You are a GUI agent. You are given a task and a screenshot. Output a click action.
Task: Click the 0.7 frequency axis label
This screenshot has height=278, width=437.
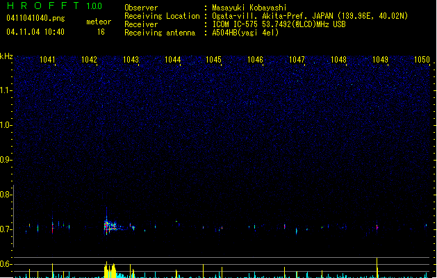(x=6, y=229)
